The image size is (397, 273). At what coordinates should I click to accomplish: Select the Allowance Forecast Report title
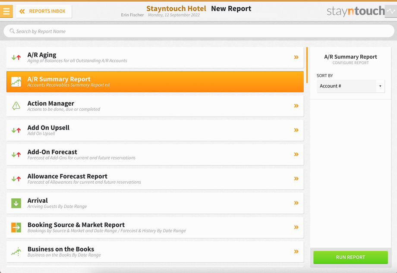click(x=67, y=176)
